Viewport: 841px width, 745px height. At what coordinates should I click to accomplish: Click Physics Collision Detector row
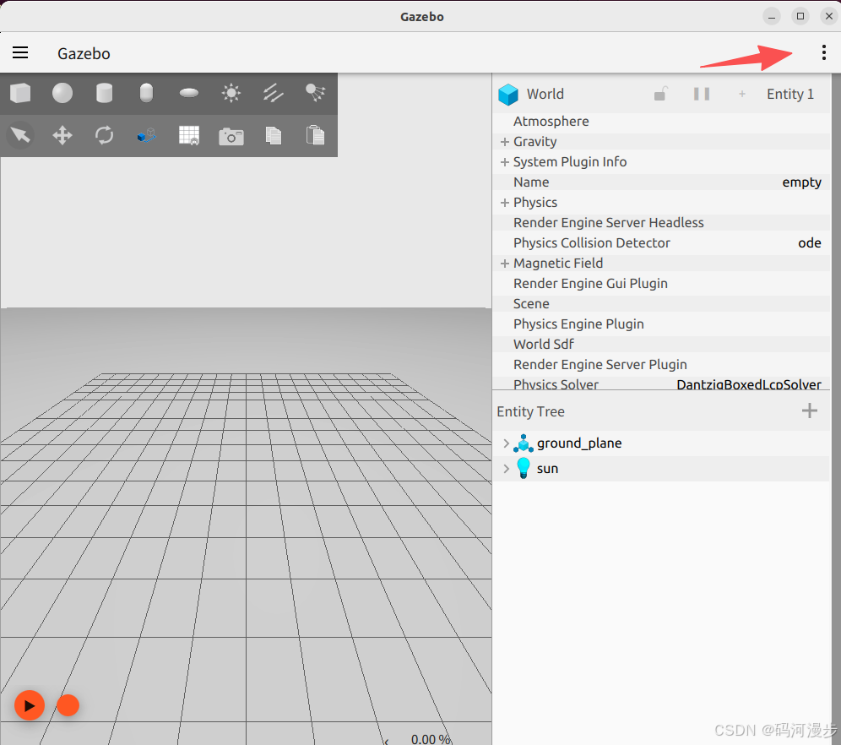(x=661, y=243)
